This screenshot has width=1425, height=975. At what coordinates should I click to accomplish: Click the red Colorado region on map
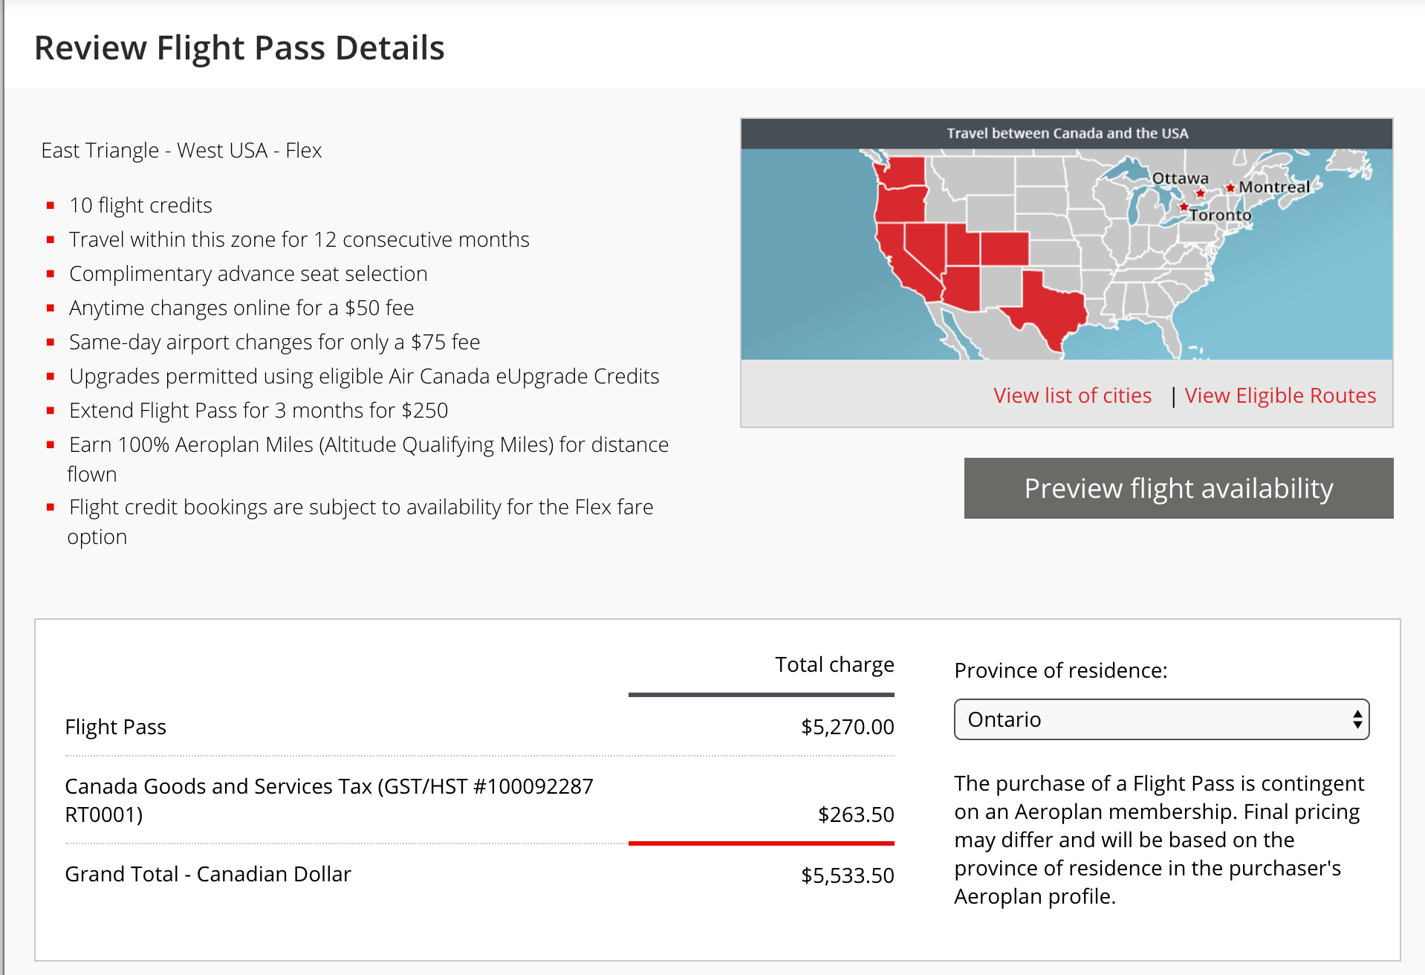click(x=1004, y=248)
